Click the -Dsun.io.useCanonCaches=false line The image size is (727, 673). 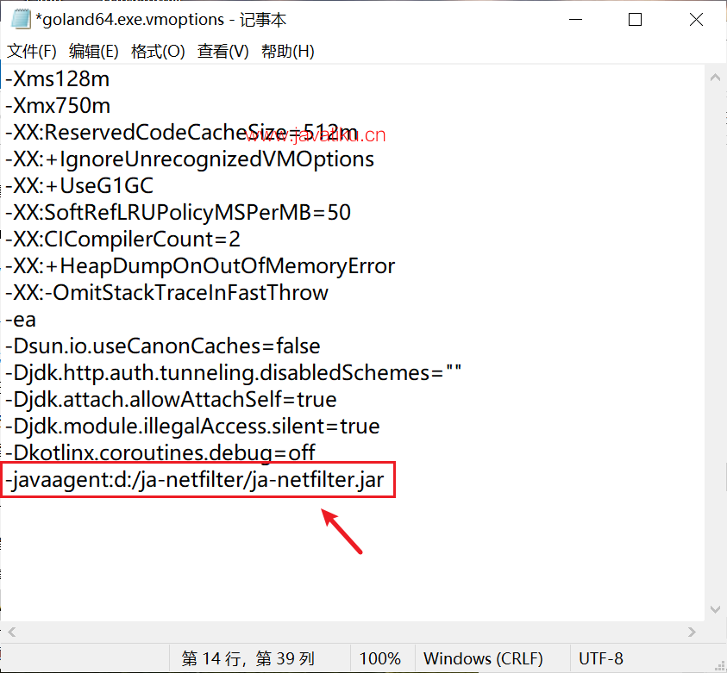(163, 346)
